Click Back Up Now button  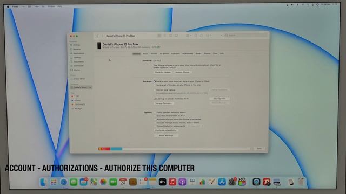(x=219, y=99)
